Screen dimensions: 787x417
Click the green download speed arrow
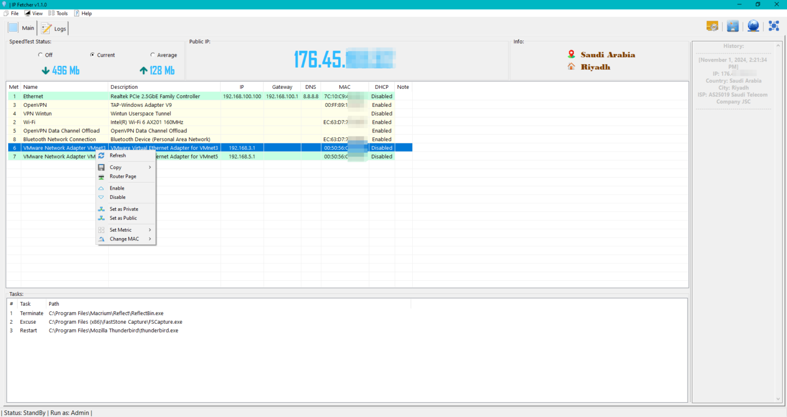(x=46, y=71)
